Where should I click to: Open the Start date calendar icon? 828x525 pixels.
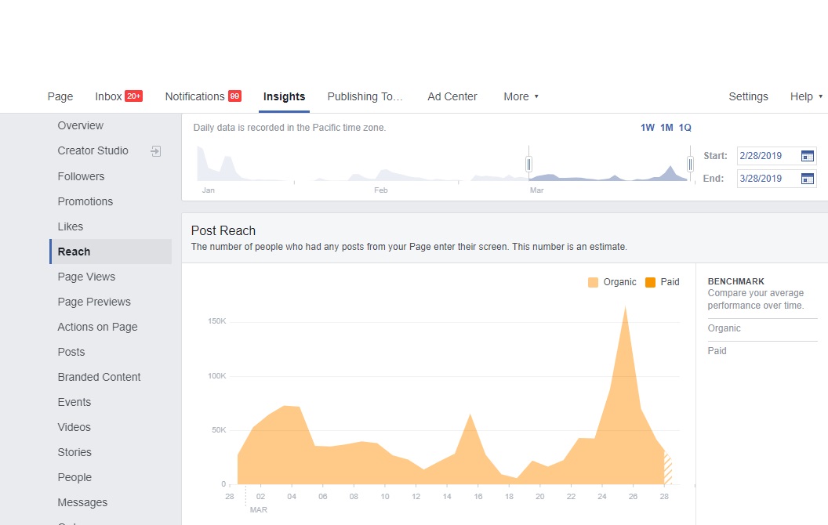click(808, 156)
